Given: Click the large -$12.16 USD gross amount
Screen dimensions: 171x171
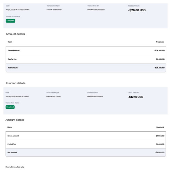Looking at the screenshot, I should point(135,97).
